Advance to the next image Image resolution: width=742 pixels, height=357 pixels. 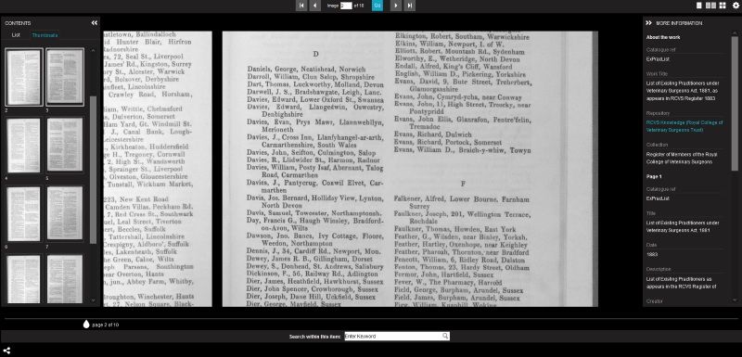point(396,6)
